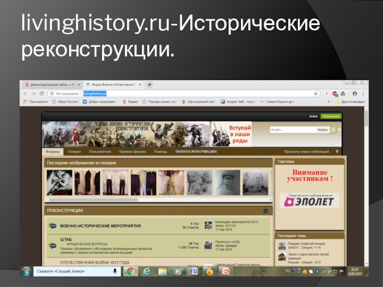Viewport: 383px width, 287px height.
Task: Collapse the 'РЕКОНСТРУКЦИЯ' category section
Action: 266,211
